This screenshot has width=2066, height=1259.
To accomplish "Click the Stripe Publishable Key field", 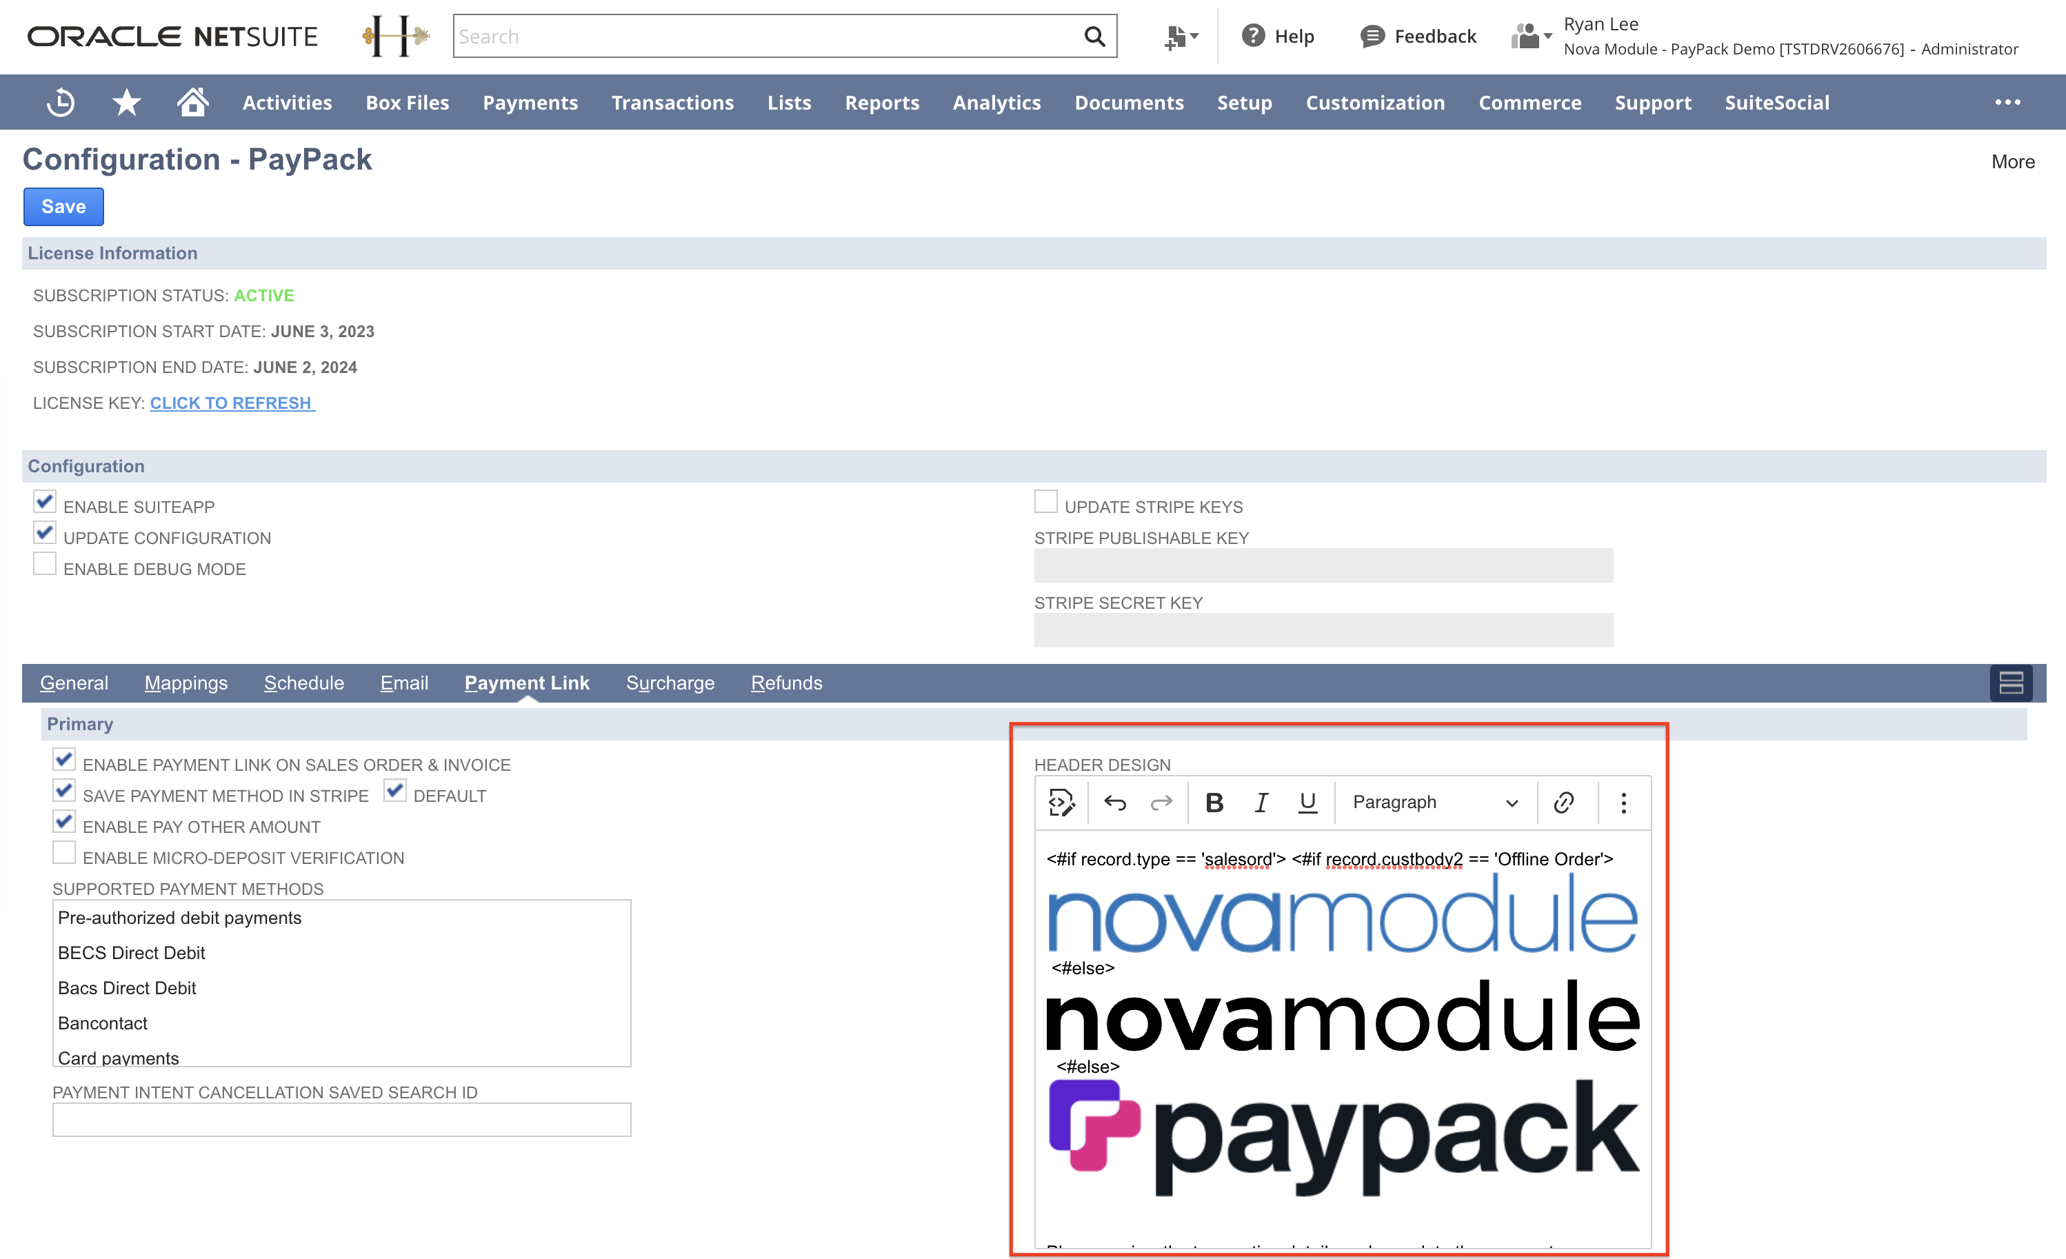I will click(x=1323, y=565).
